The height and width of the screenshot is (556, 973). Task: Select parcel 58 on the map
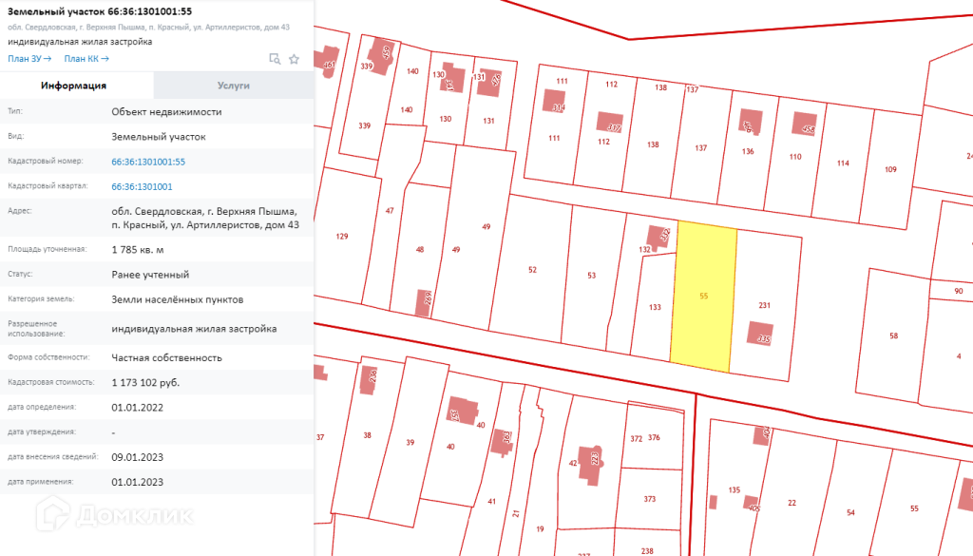pos(893,336)
